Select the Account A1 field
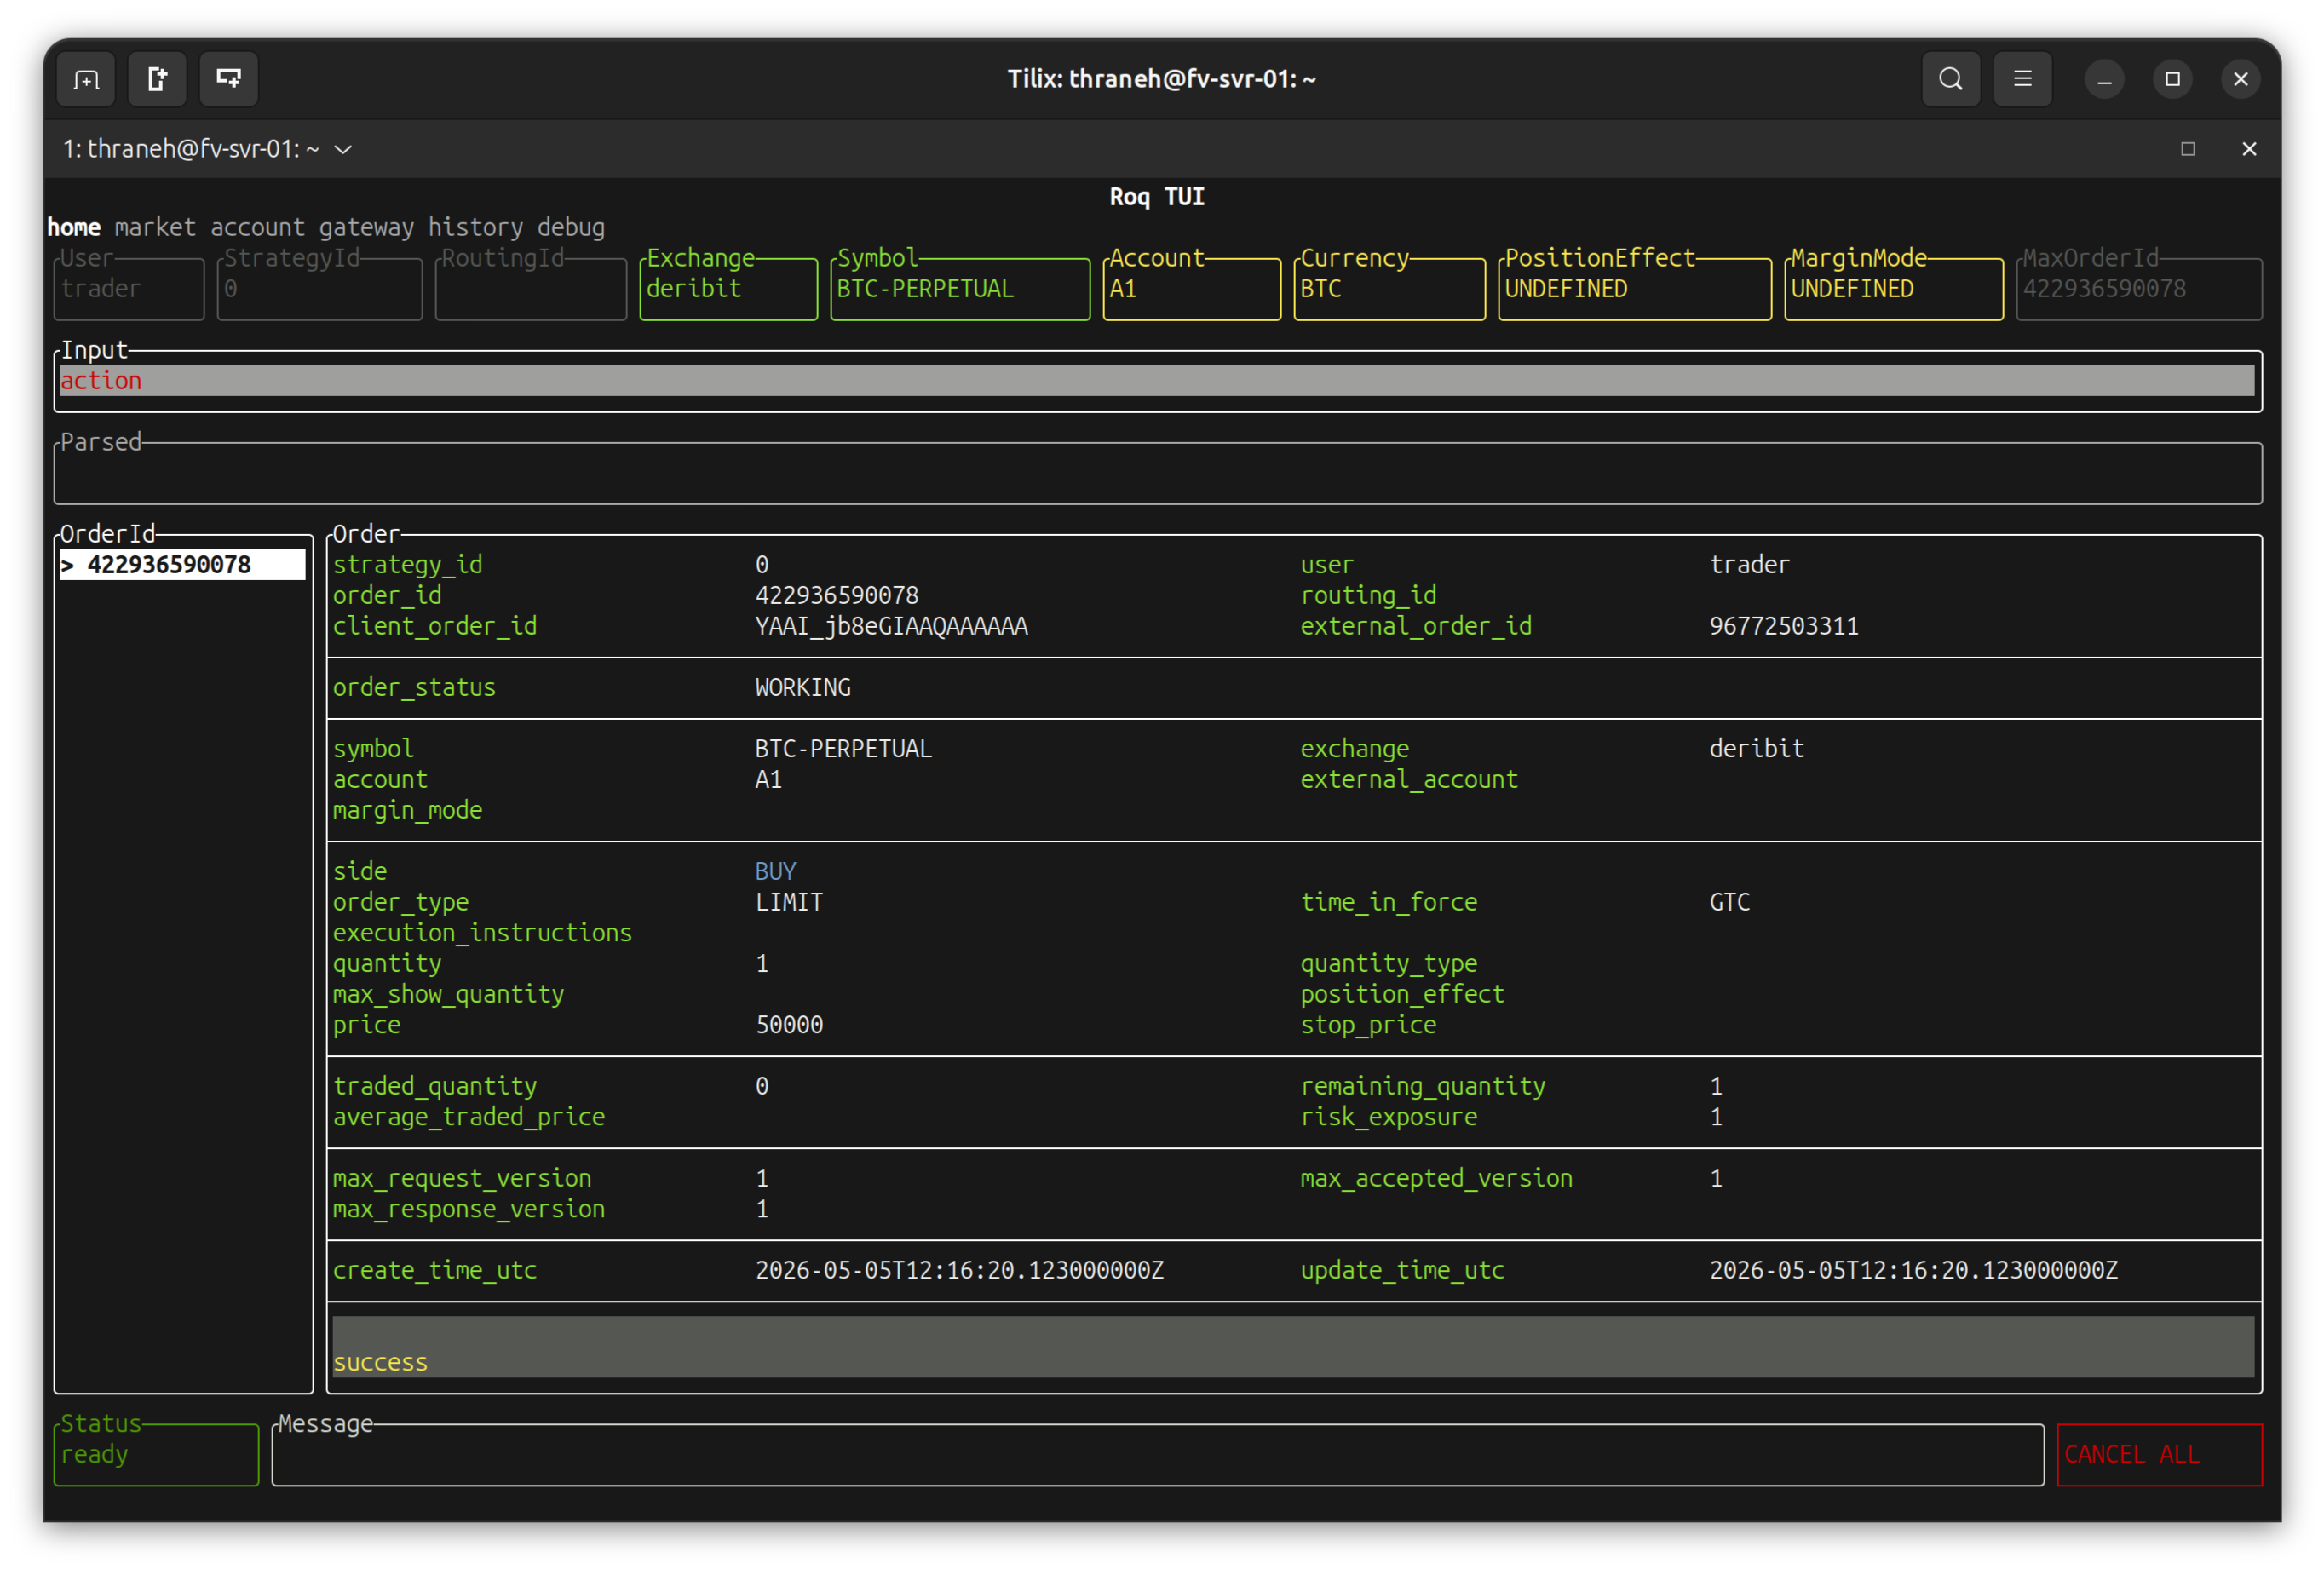The height and width of the screenshot is (1569, 2324). pyautogui.click(x=1192, y=288)
